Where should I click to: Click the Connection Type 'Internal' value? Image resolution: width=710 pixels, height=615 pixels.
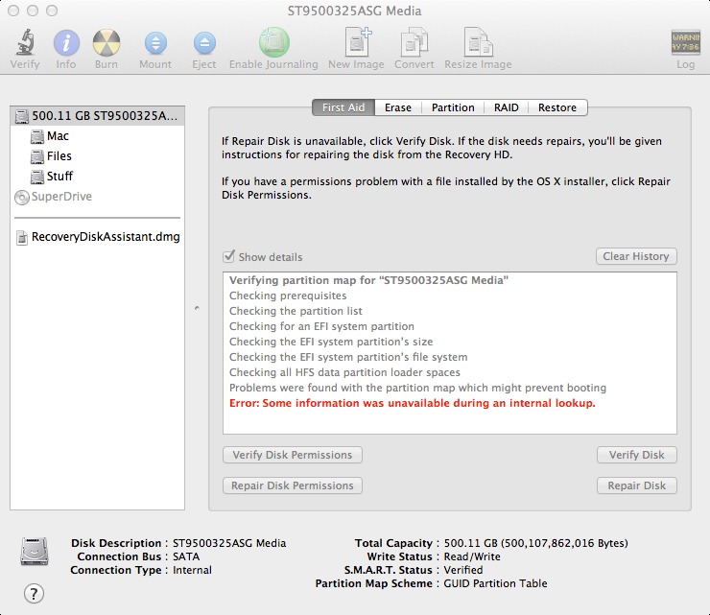click(x=192, y=570)
